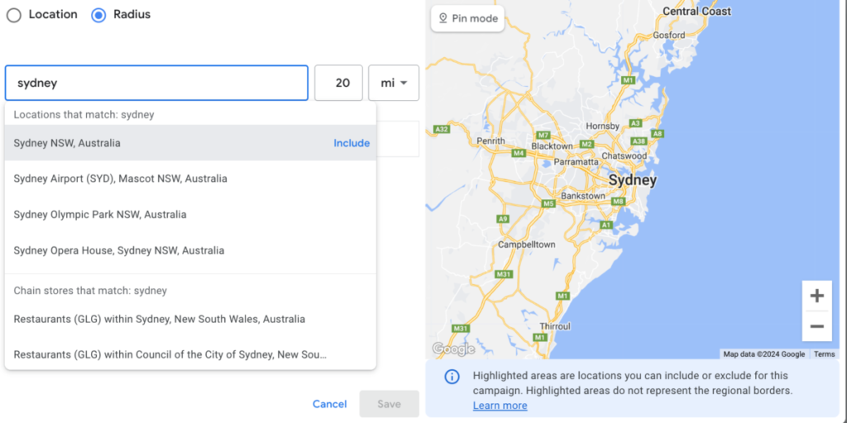
Task: Click the M8 road shield on the map
Action: (x=618, y=202)
